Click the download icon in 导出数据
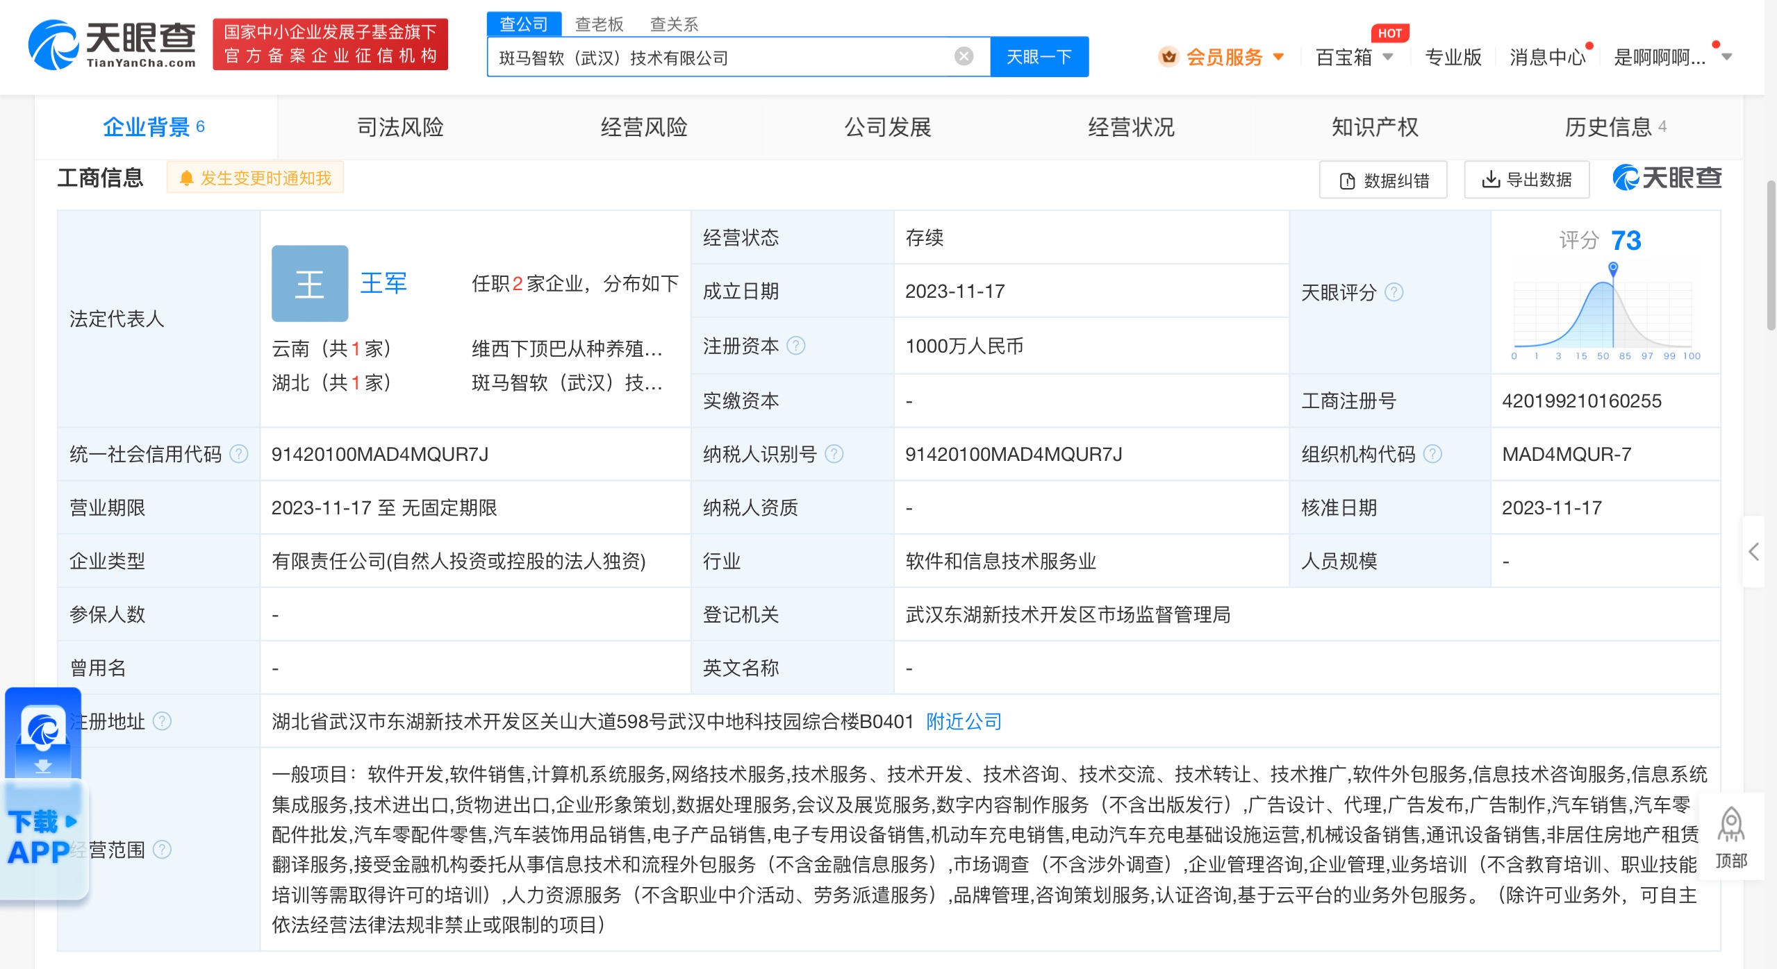 click(x=1491, y=180)
